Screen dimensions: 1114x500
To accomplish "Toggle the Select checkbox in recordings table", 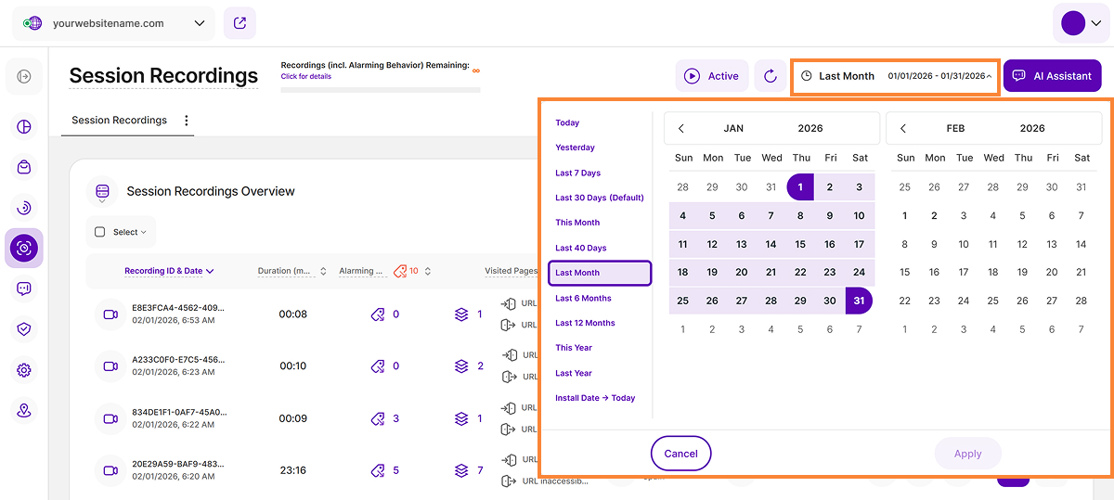I will click(100, 232).
